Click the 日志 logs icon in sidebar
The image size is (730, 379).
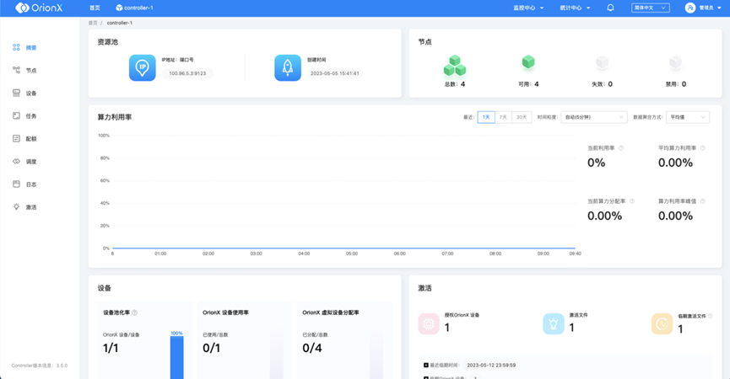[x=16, y=184]
